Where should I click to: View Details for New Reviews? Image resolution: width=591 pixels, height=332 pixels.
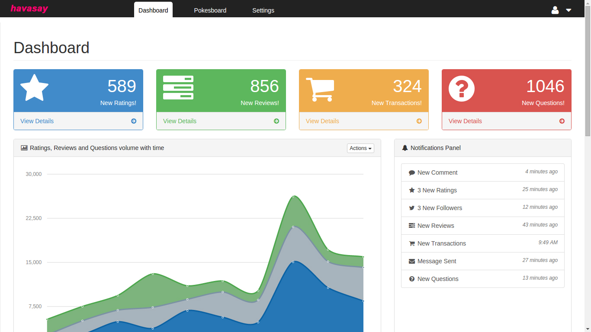[180, 121]
